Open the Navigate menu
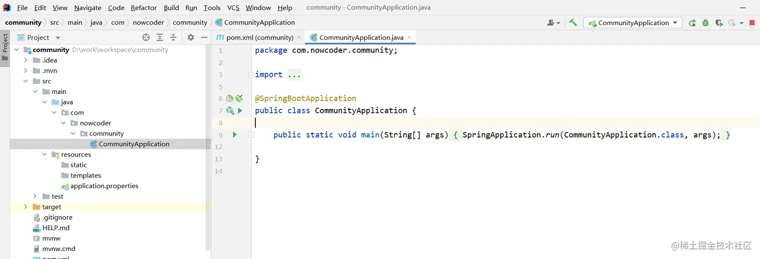This screenshot has width=760, height=259. [x=87, y=8]
